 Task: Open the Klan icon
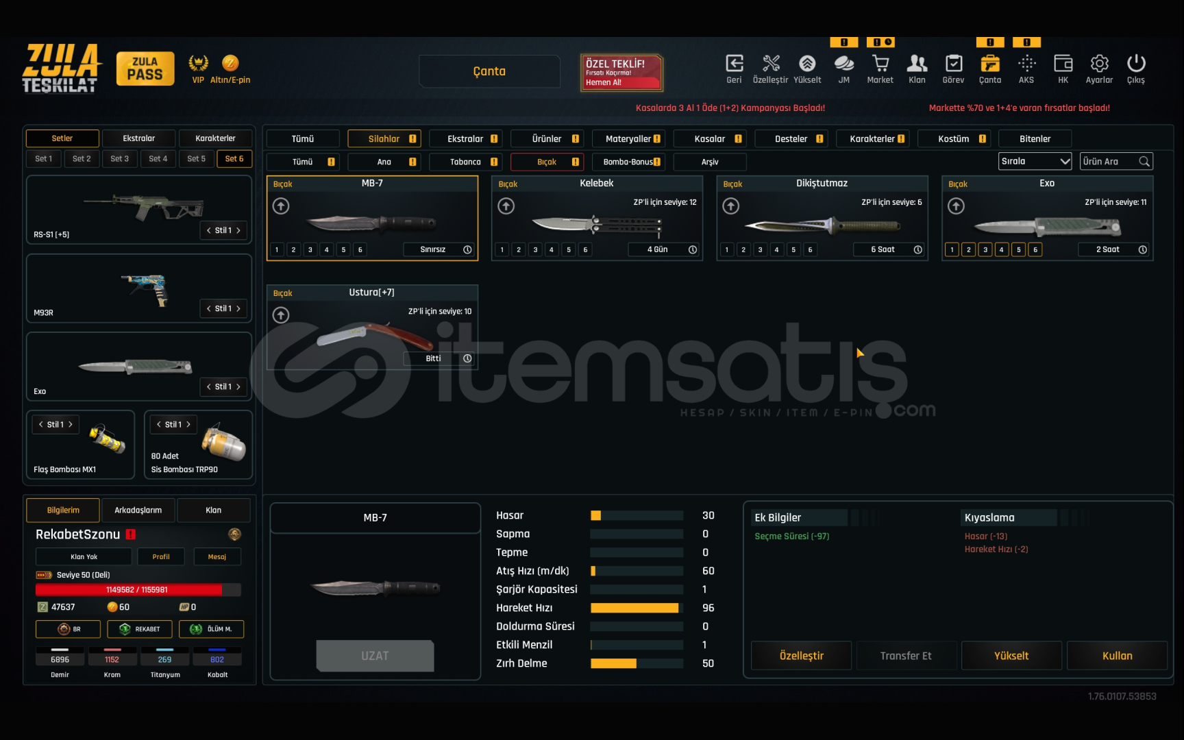point(917,63)
